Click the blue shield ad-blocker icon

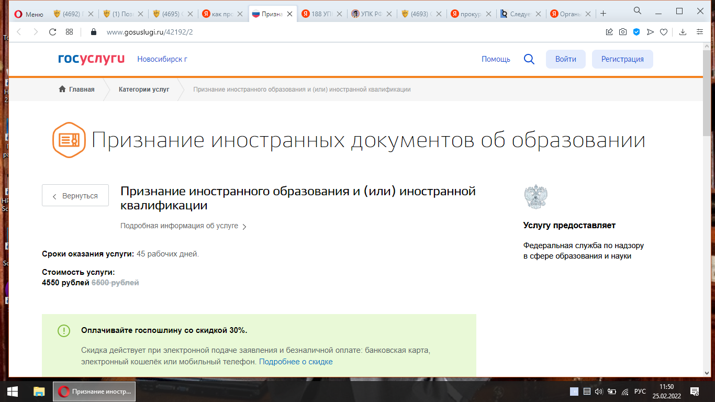tap(636, 32)
